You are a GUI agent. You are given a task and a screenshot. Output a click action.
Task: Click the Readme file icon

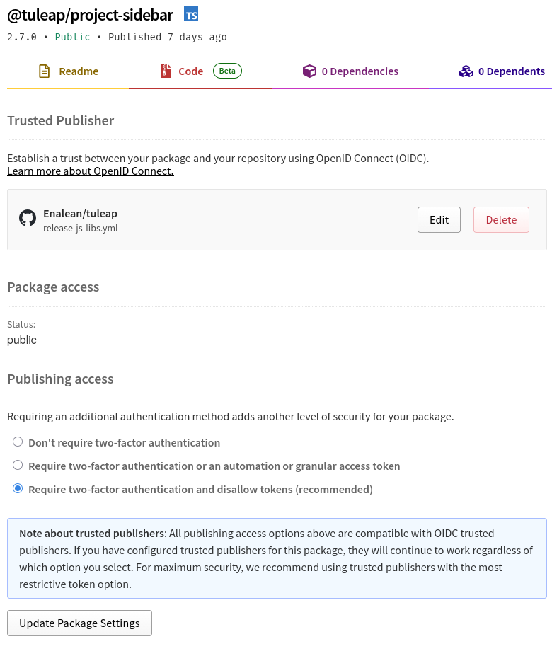pyautogui.click(x=45, y=71)
